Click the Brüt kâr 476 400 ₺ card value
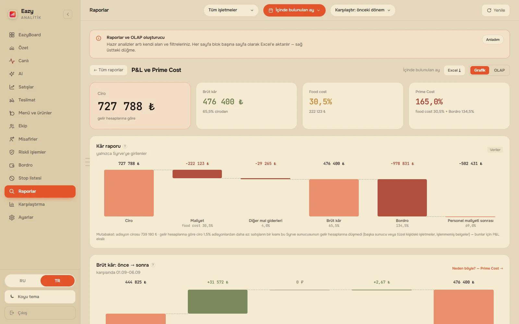This screenshot has height=324, width=519. pos(223,102)
